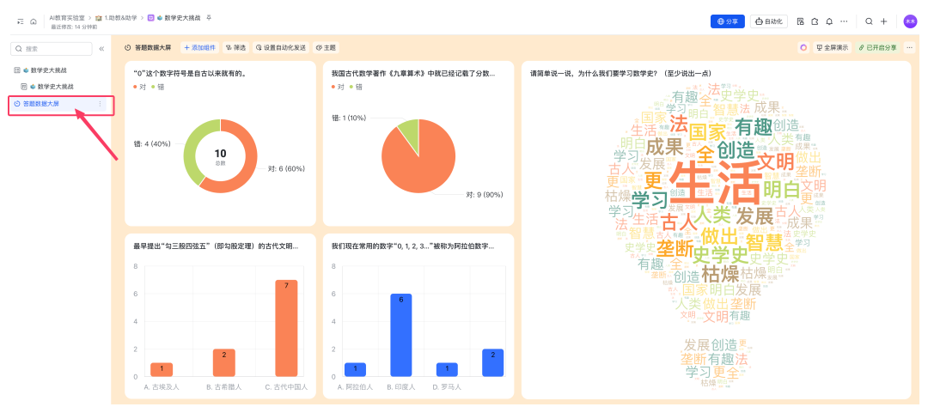The width and height of the screenshot is (928, 413).
Task: Click the blue bar for D. 罗马人
Action: pyautogui.click(x=447, y=369)
